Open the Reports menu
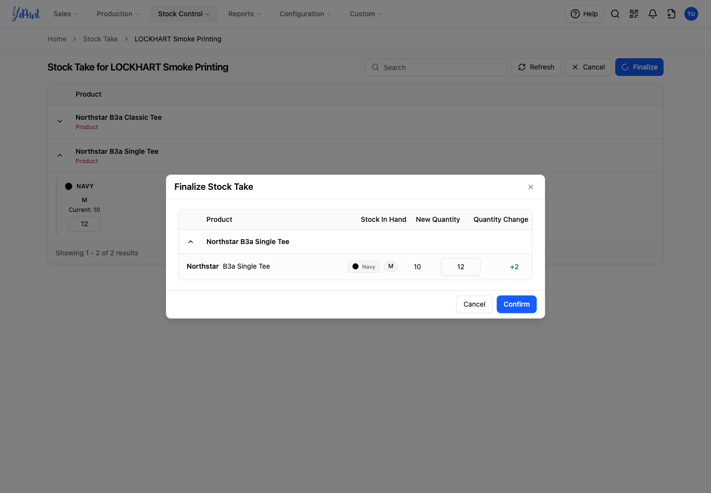 click(244, 14)
